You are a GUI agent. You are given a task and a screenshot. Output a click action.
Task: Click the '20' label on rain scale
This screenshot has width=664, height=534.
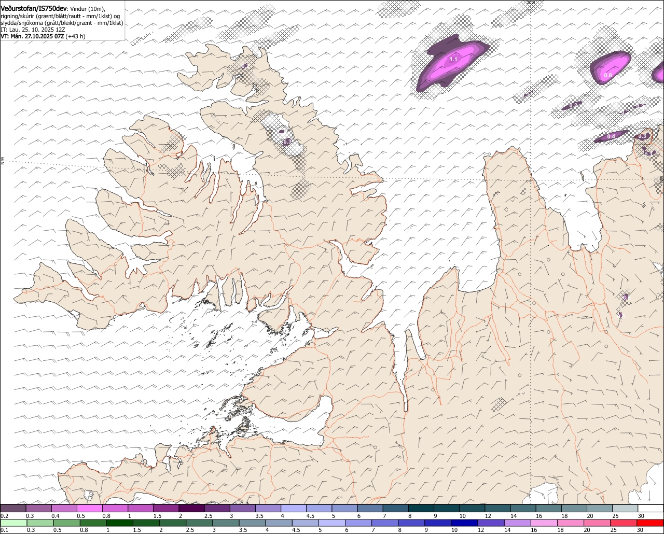coord(587,530)
